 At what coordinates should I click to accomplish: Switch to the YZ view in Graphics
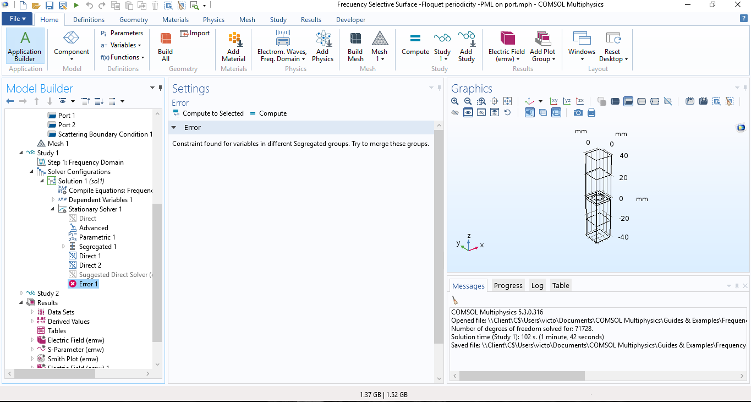tap(567, 101)
